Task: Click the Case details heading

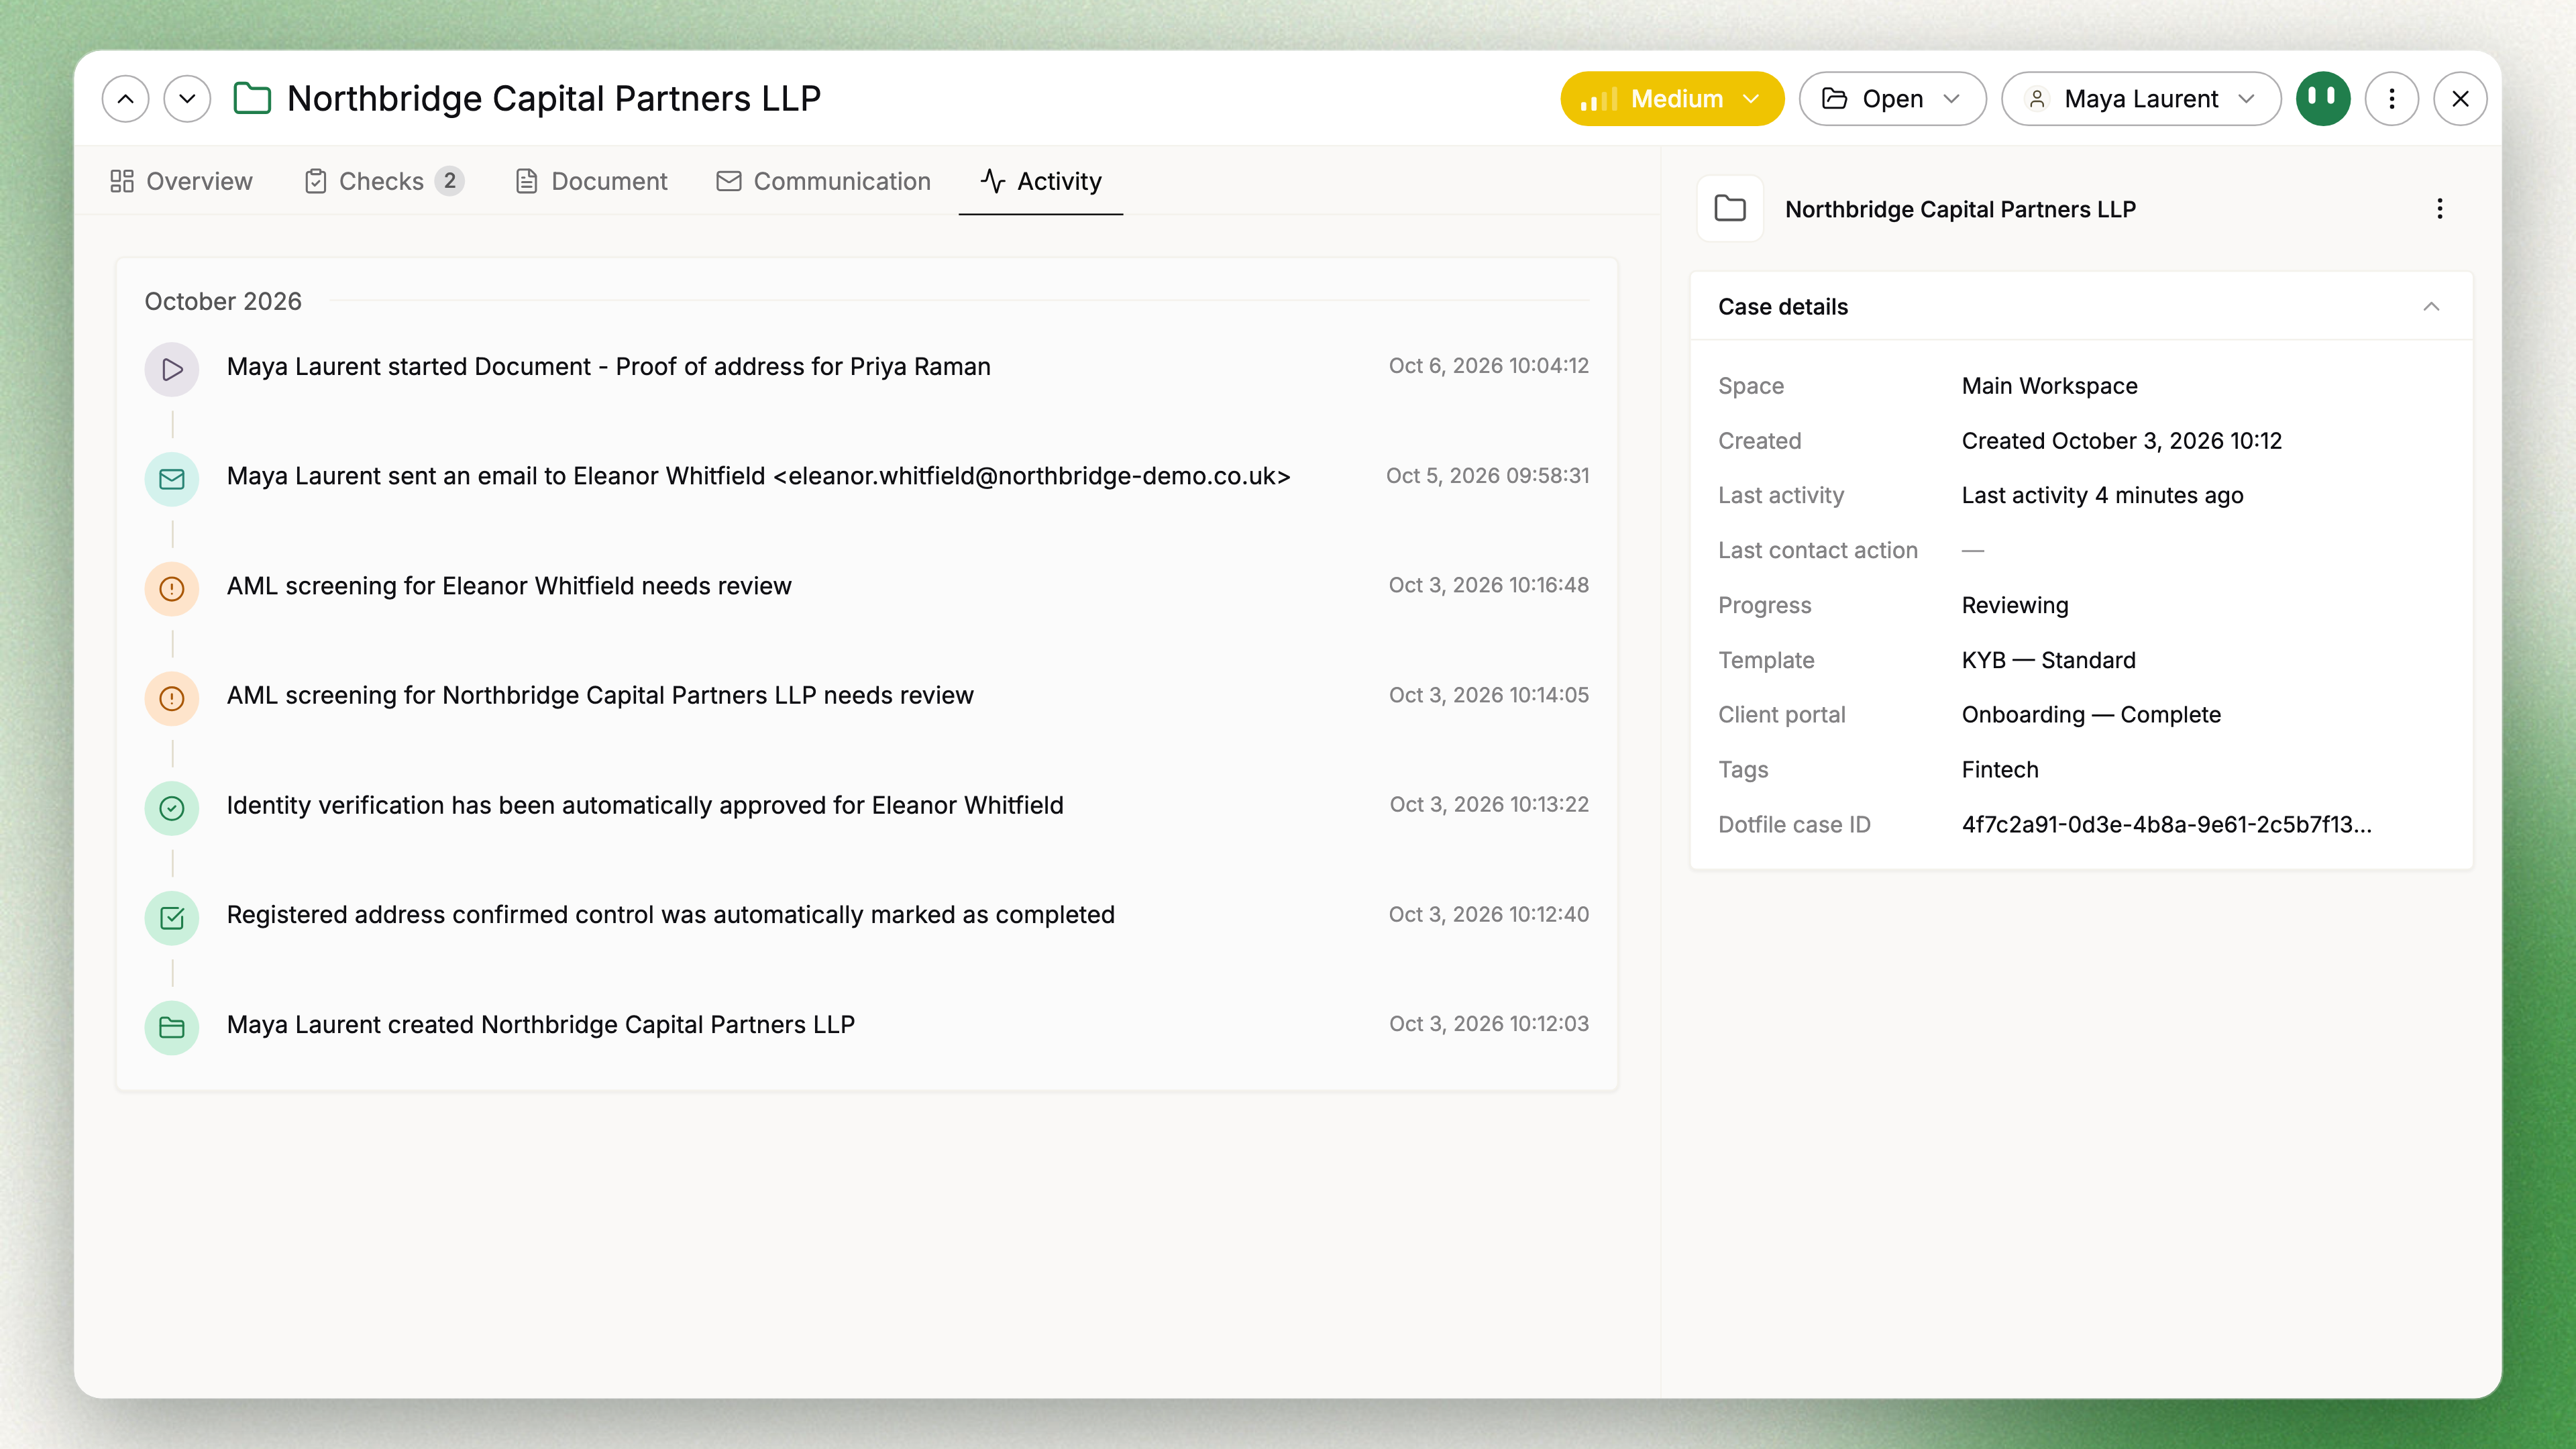Action: tap(1782, 307)
